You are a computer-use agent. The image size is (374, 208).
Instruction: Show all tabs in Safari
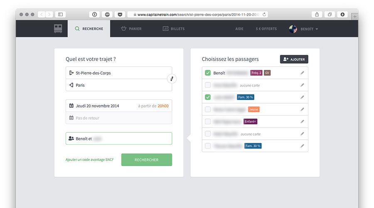pos(330,15)
